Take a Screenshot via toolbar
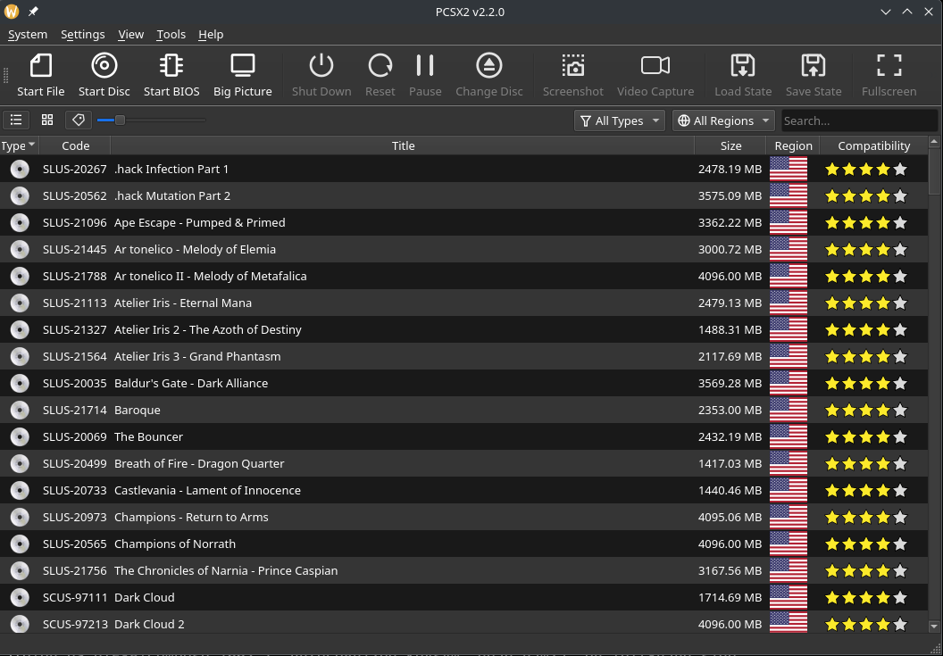The height and width of the screenshot is (656, 943). pos(572,65)
